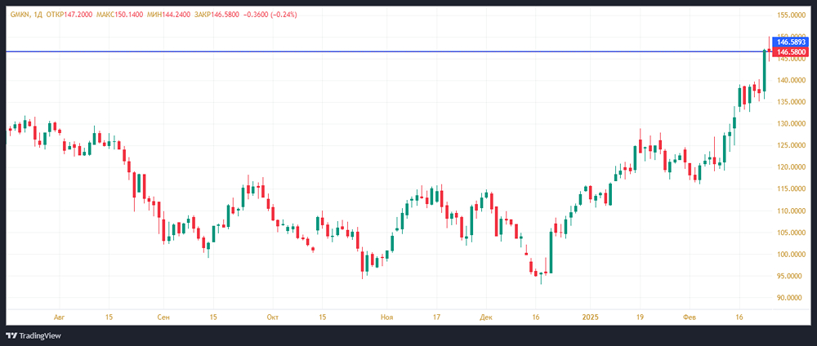Screen dimensions: 817x346
Task: Click the GMKN ticker symbol label
Action: tap(20, 15)
